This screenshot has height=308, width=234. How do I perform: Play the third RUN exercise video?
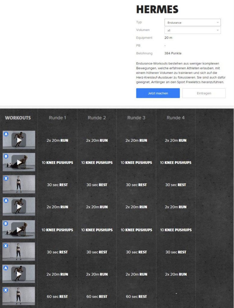point(19,274)
